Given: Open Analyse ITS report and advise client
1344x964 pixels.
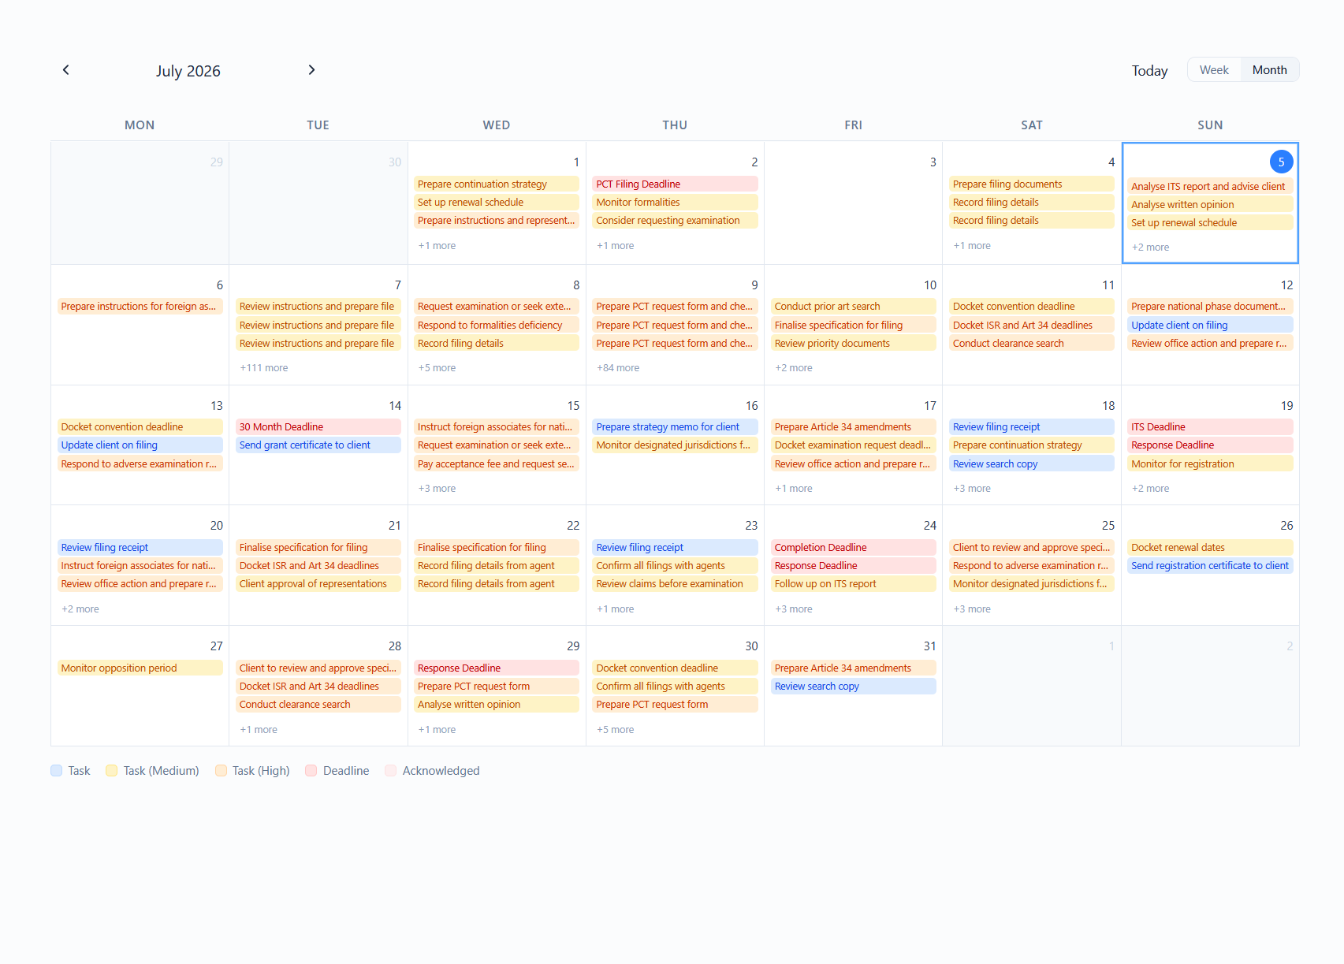Looking at the screenshot, I should 1210,186.
